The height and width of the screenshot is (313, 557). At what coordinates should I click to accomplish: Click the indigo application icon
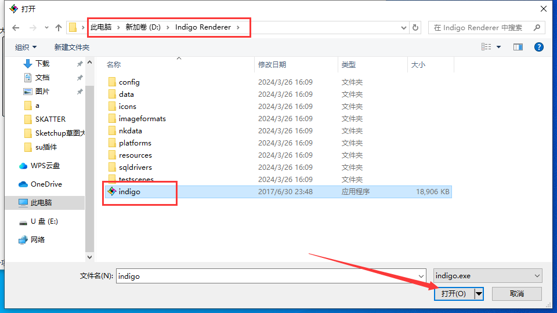[x=112, y=191]
